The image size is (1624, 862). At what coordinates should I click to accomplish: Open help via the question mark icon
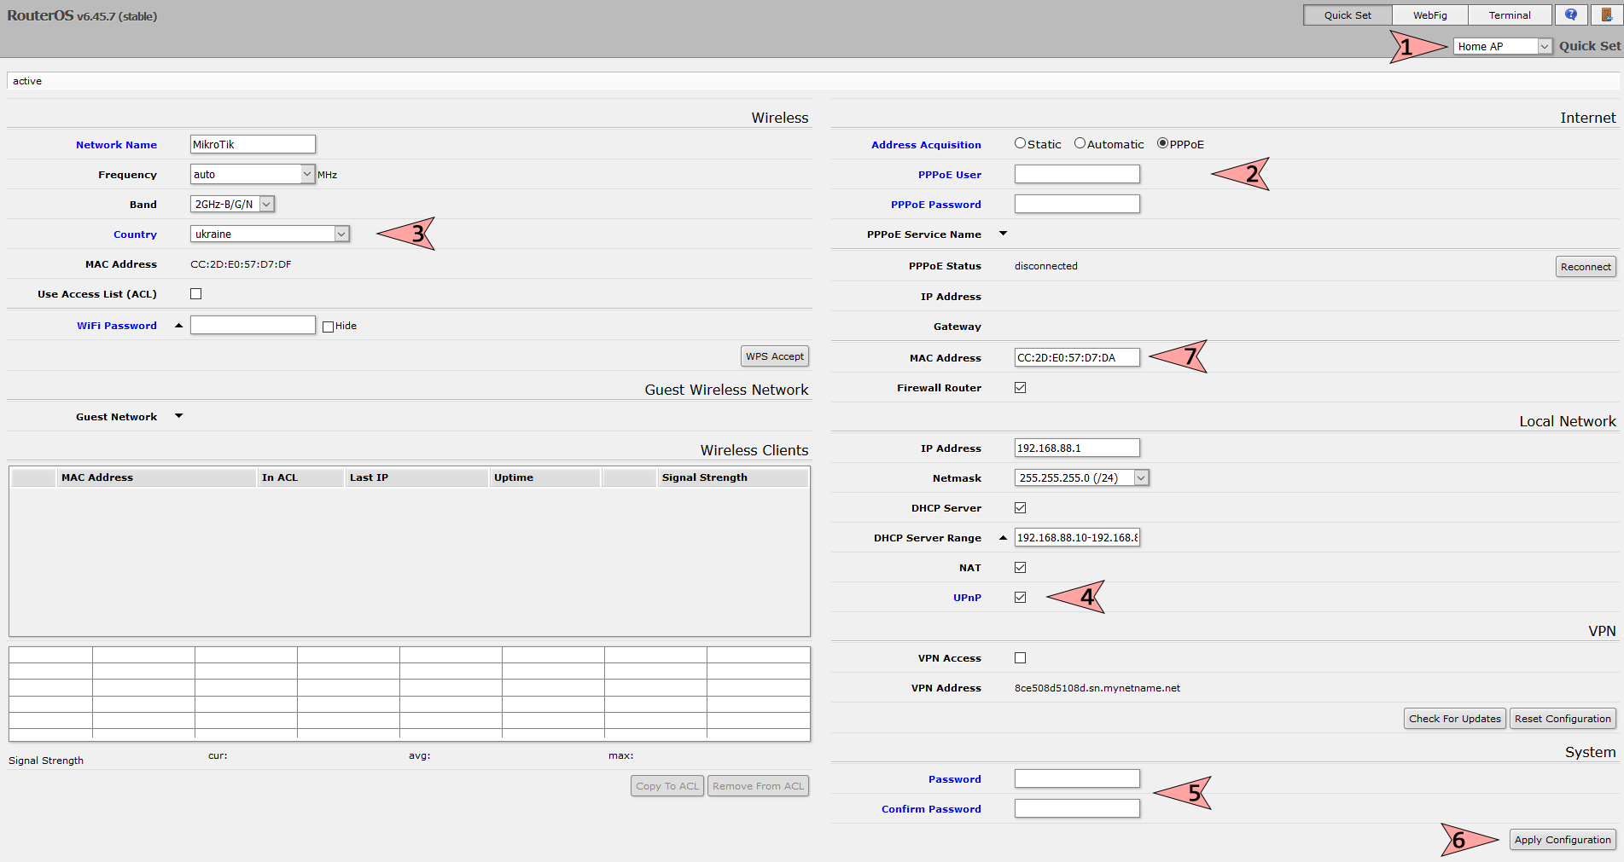tap(1570, 14)
